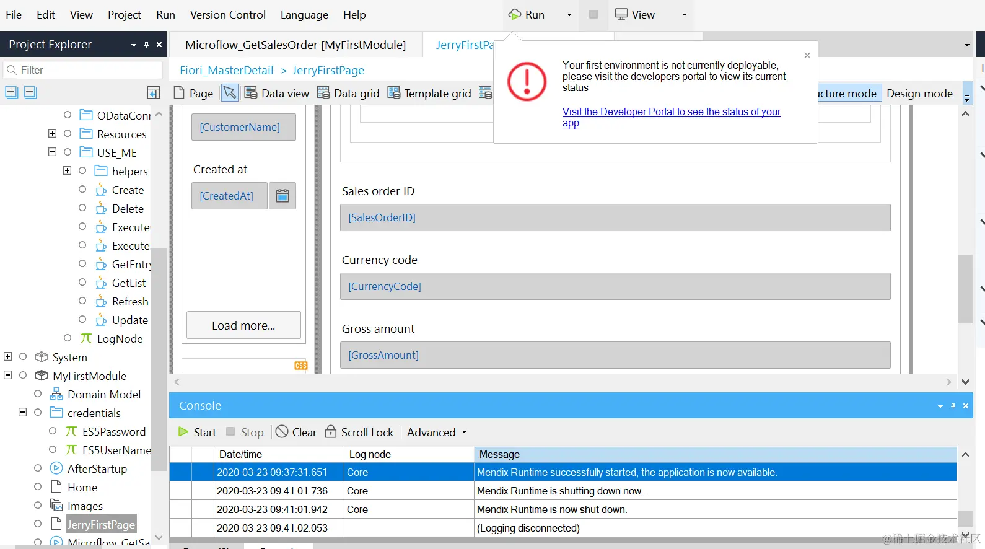
Task: Click the Page toolbar item
Action: 193,93
